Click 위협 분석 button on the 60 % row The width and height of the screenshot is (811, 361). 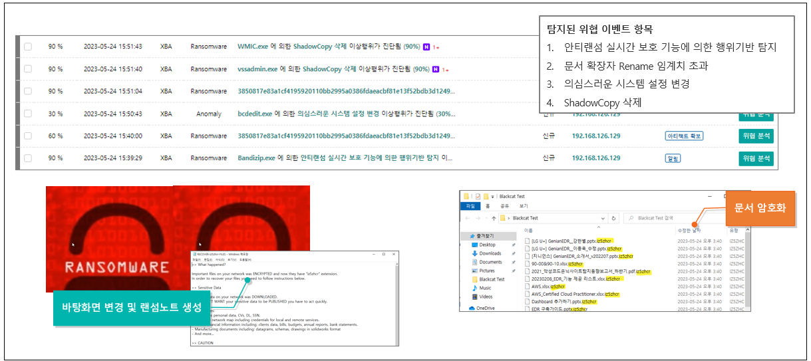[x=756, y=136]
